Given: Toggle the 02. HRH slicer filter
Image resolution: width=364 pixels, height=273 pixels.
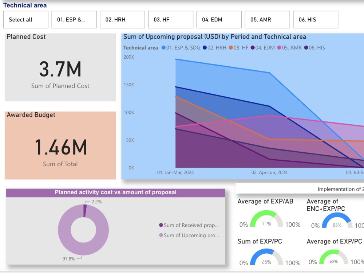Looking at the screenshot, I should click(x=122, y=19).
